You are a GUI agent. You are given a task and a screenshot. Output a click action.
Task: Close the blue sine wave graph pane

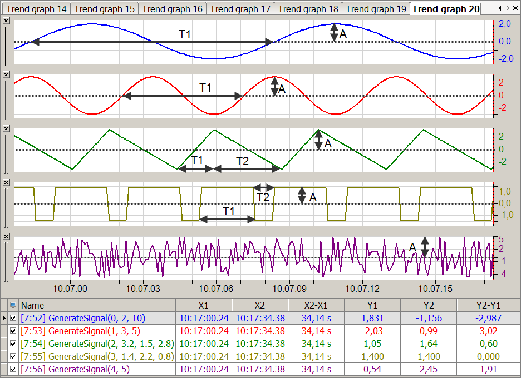6,21
